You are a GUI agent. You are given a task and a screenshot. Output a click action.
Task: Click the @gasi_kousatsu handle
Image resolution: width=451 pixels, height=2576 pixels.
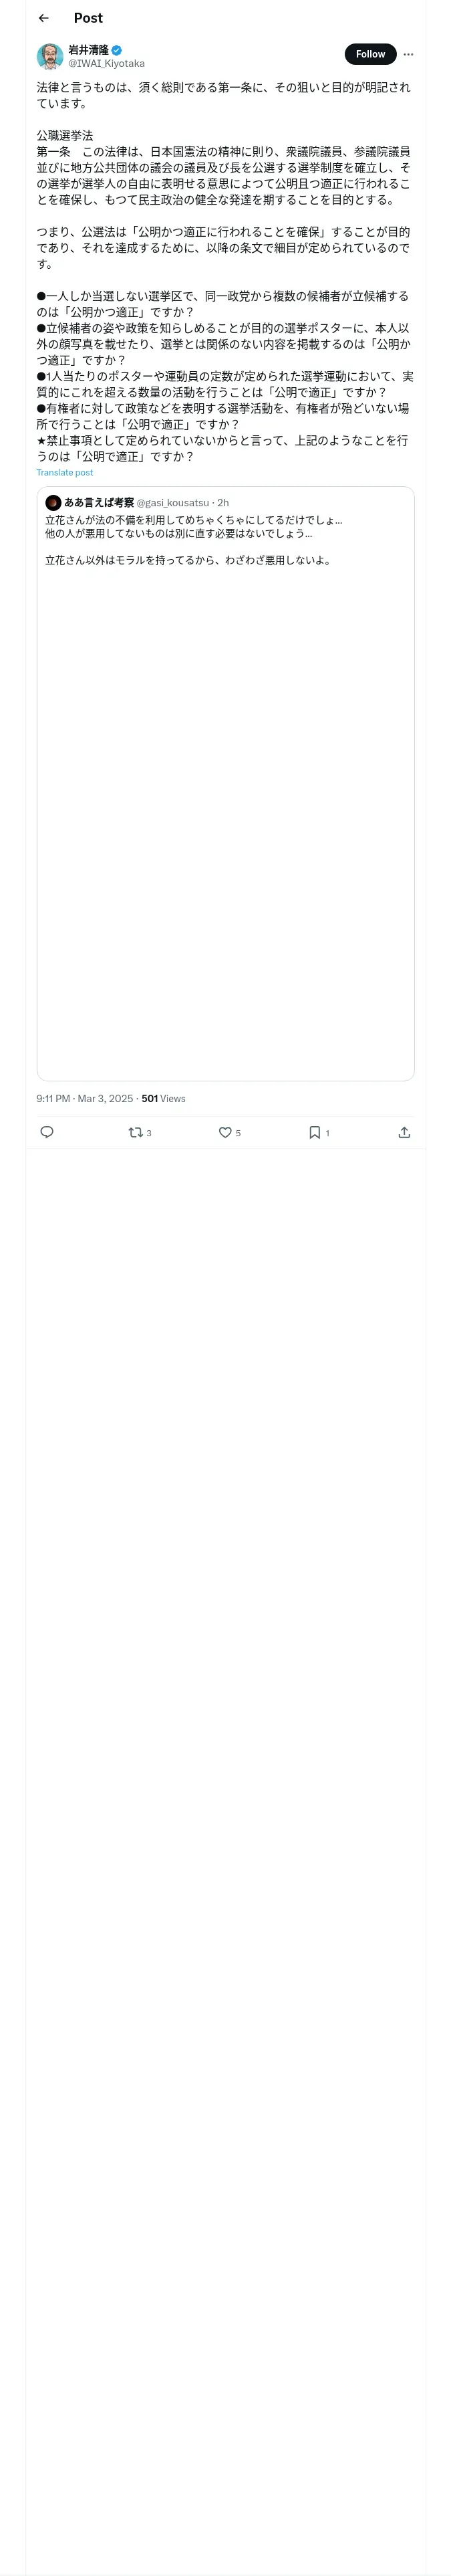[x=172, y=502]
